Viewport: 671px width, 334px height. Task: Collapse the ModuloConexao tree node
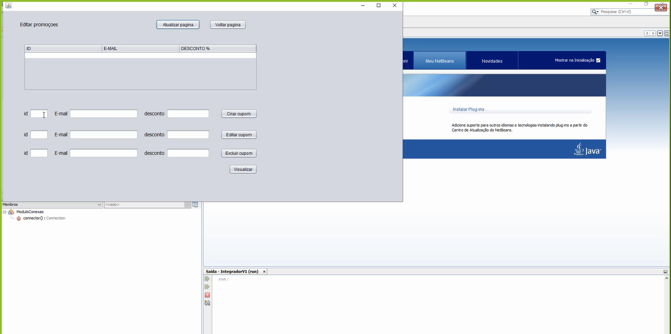coord(5,212)
